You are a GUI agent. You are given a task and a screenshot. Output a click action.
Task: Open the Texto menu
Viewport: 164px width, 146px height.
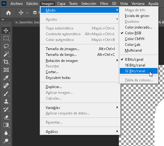[73, 4]
